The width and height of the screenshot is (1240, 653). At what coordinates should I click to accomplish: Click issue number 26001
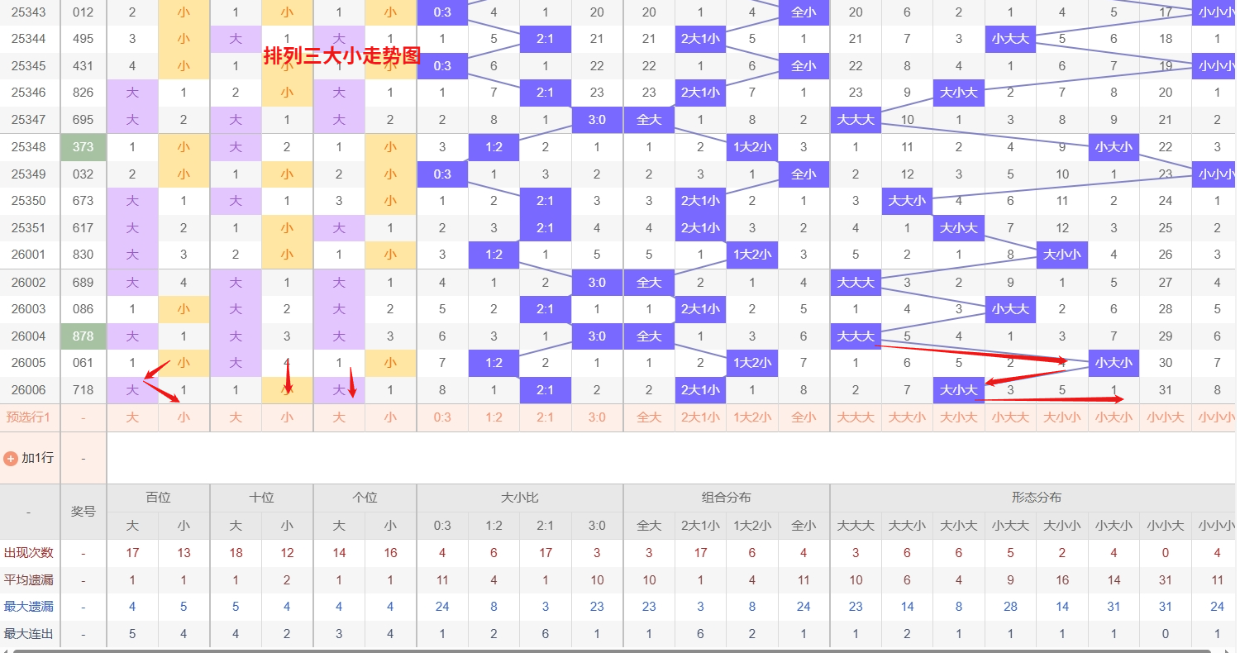tap(29, 255)
